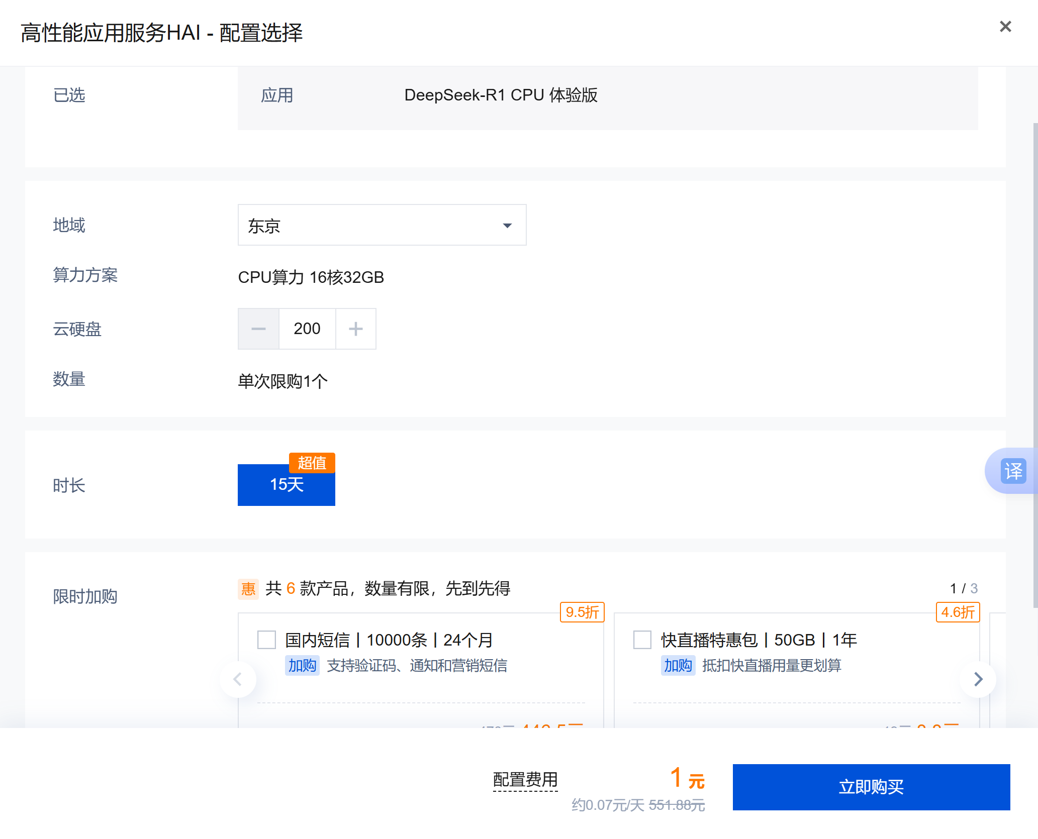Screen dimensions: 1038x839
Task: Click the region dropdown arrow
Action: pyautogui.click(x=507, y=226)
